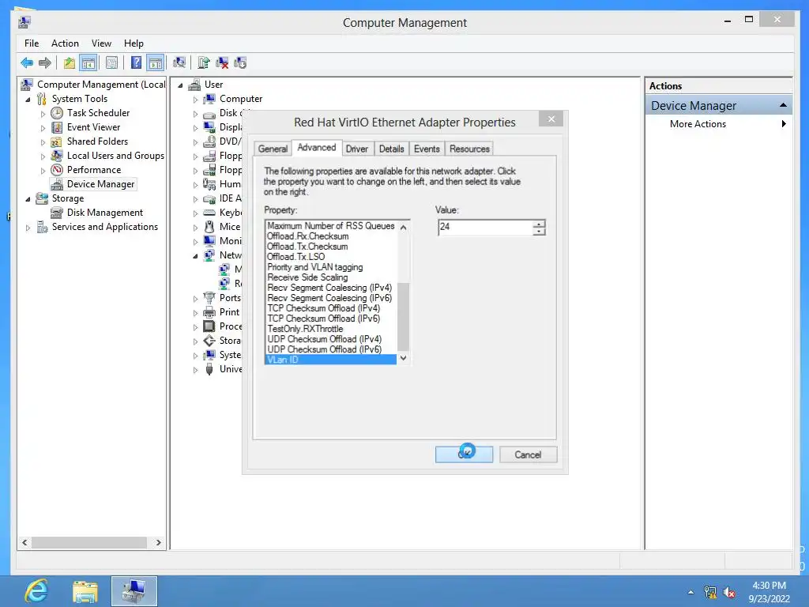Open the Properties toolbar icon
The height and width of the screenshot is (607, 809).
(111, 63)
